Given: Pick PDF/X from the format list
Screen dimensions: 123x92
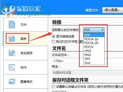Looking at the screenshot, I should coord(94,47).
